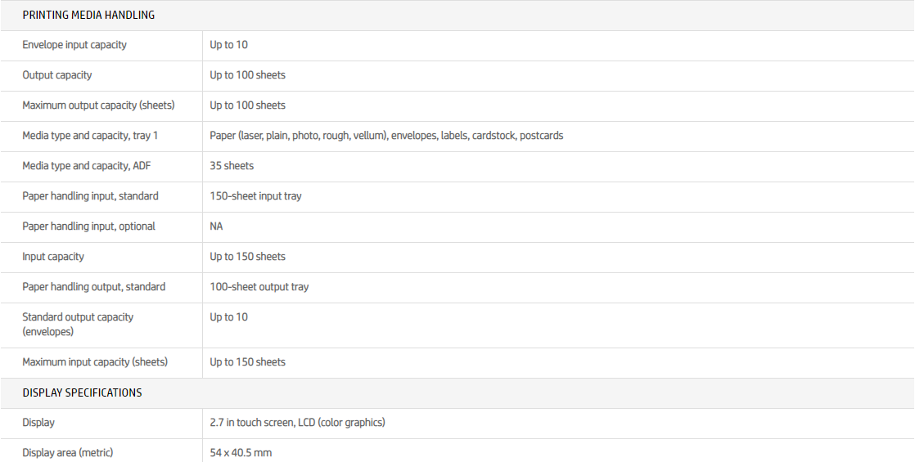The height and width of the screenshot is (462, 915).
Task: Select the Paper handling input, optional label
Action: coord(88,227)
